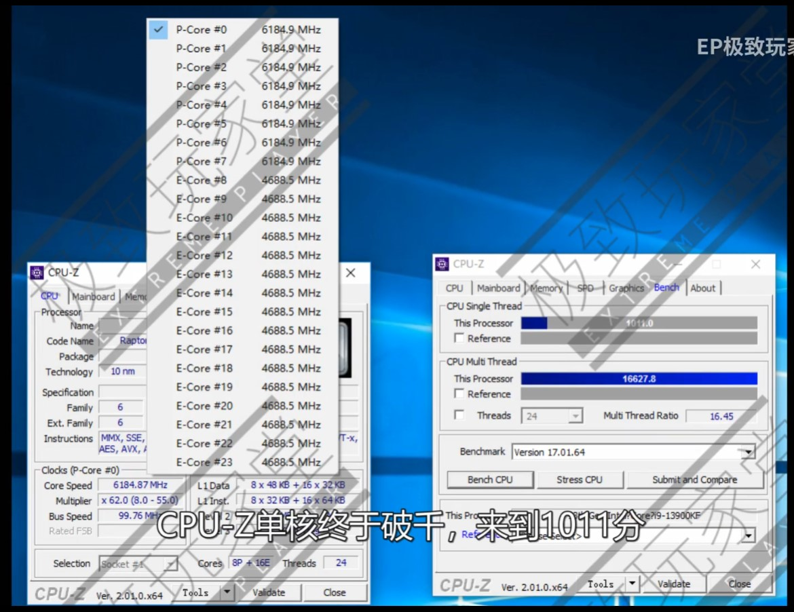The width and height of the screenshot is (794, 612).
Task: Open Threads count dropdown showing 24
Action: tap(552, 416)
